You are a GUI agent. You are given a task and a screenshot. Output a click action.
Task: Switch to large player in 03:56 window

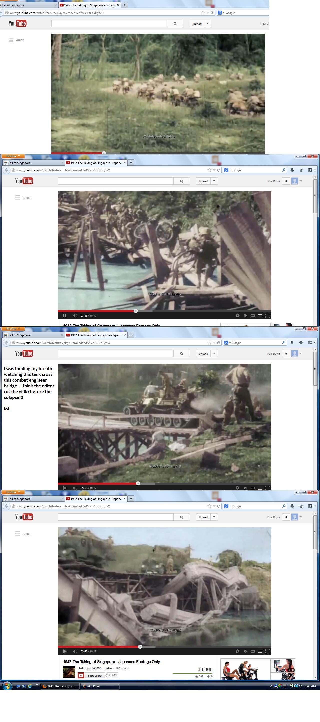[x=260, y=651]
